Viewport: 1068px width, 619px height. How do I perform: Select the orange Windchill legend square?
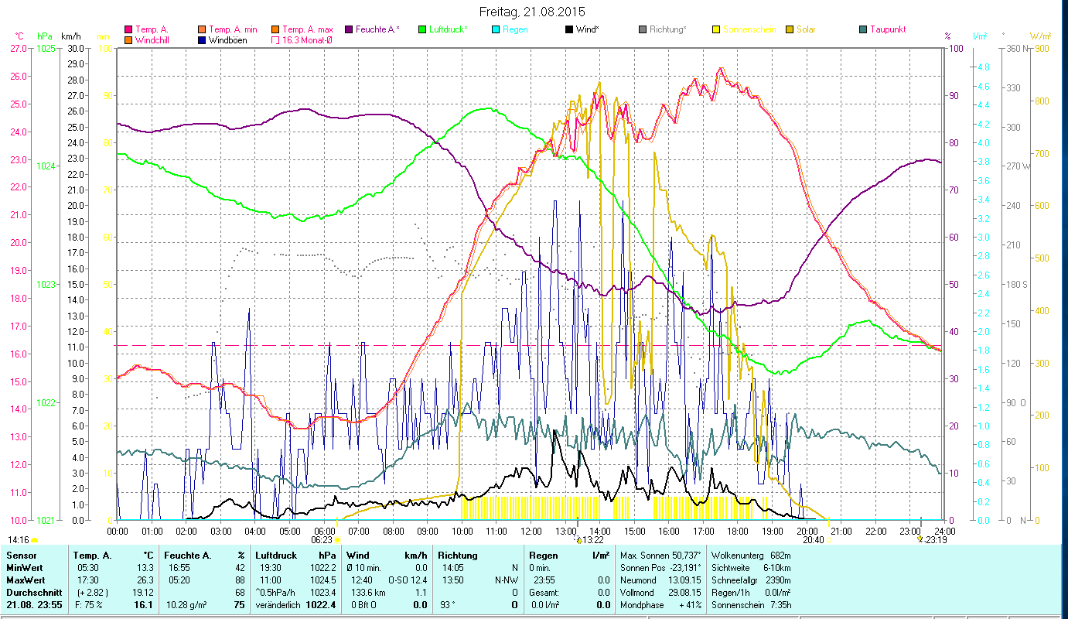128,40
